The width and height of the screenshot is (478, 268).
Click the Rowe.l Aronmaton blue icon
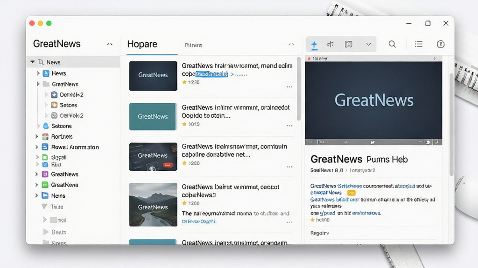(x=45, y=147)
